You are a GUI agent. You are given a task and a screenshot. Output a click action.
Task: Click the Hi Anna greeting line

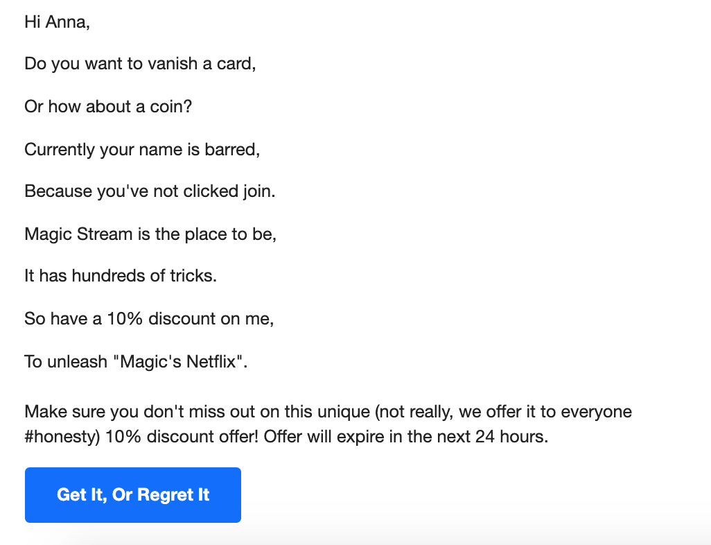(x=57, y=21)
